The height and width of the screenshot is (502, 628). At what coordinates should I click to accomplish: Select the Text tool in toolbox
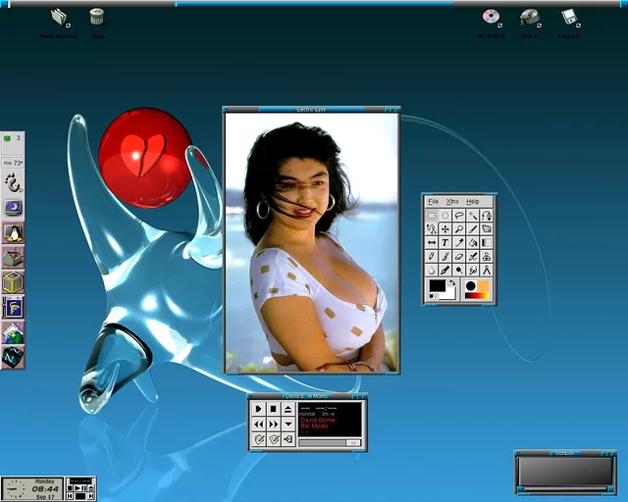(x=445, y=242)
